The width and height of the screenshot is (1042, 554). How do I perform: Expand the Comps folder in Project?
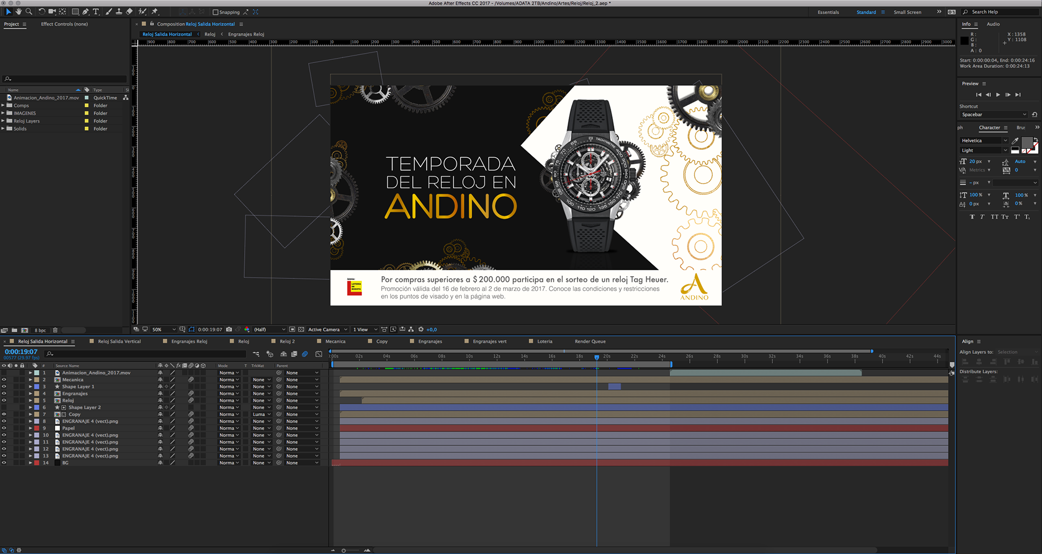3,105
